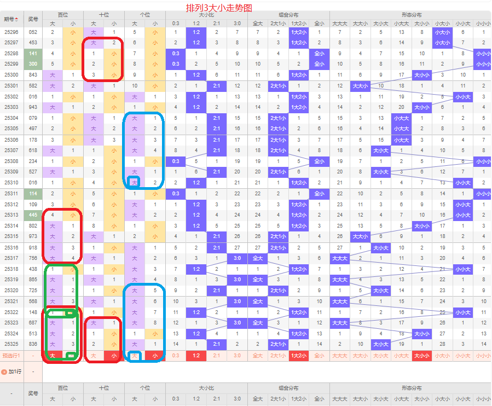The image size is (492, 406).
Task: Click 加1行 to add a row
Action: [x=14, y=372]
